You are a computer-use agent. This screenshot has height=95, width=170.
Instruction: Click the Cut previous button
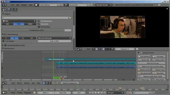pos(144,56)
